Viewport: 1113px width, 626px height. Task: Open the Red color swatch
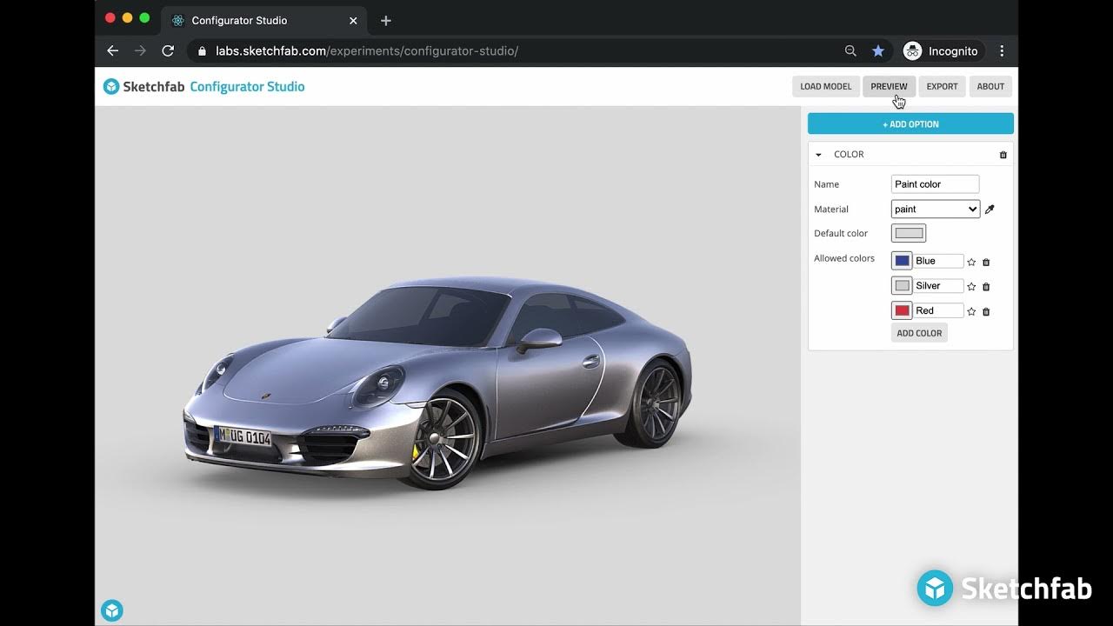[902, 310]
